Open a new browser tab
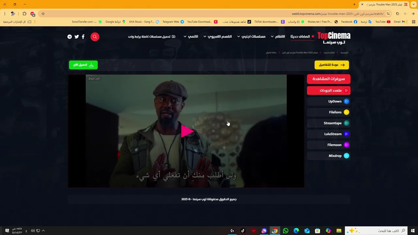418x235 pixels. pyautogui.click(x=354, y=5)
